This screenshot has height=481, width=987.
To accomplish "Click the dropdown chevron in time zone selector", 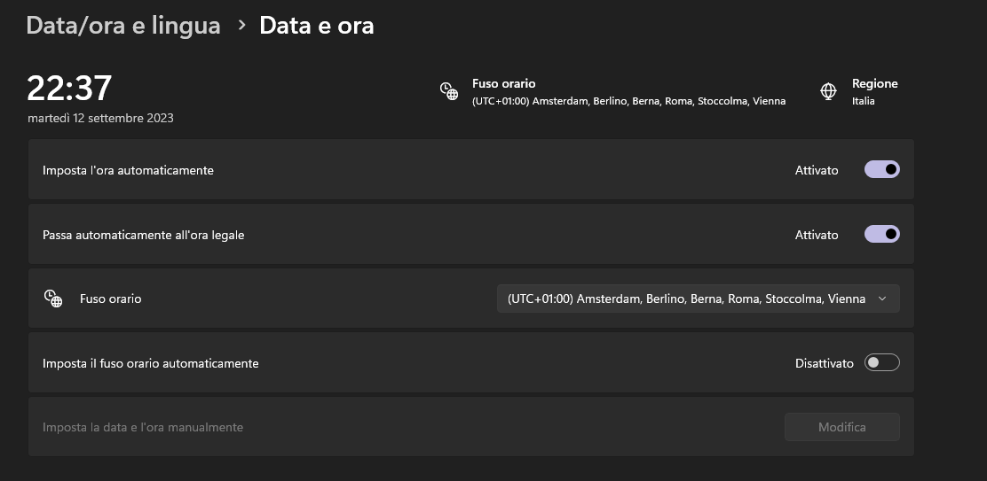I will 881,299.
